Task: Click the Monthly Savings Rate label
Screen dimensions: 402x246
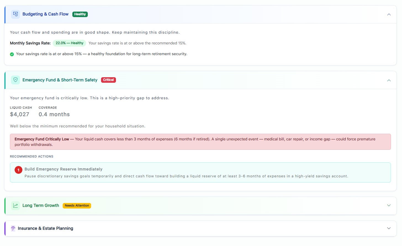Action: [30, 43]
